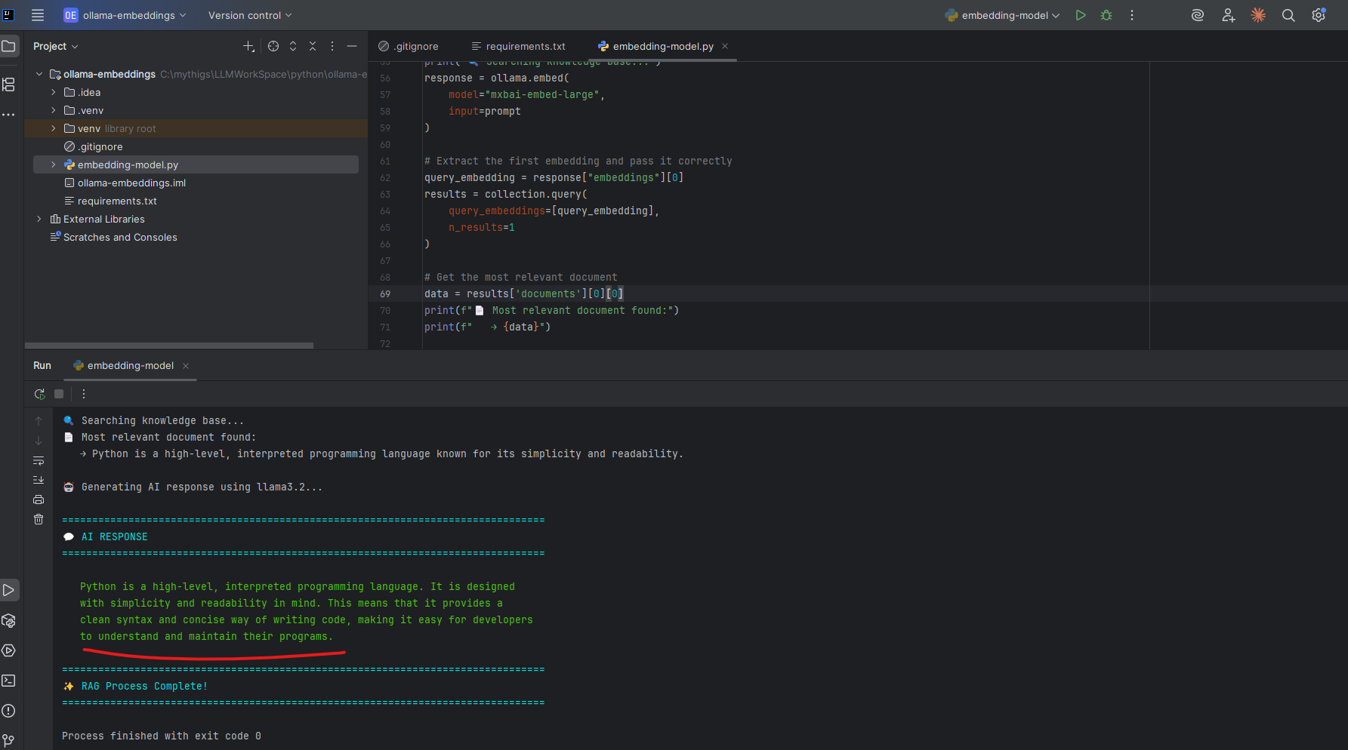Image resolution: width=1348 pixels, height=750 pixels.
Task: Close the embedding-model.py editor tab
Action: (725, 46)
